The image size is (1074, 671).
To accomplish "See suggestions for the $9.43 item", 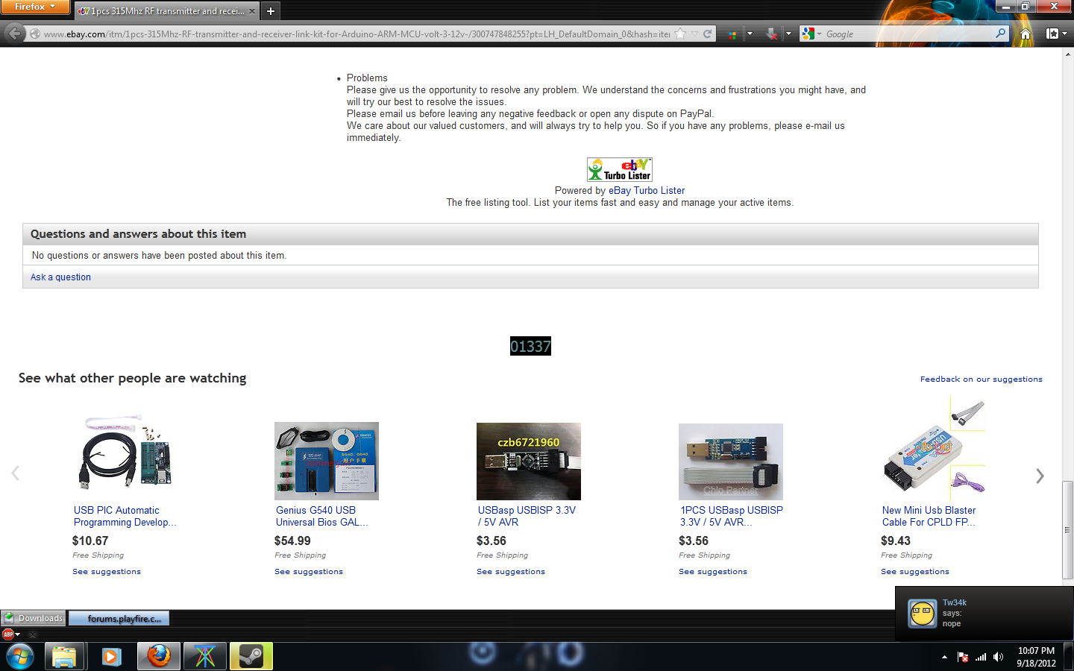I will coord(915,572).
